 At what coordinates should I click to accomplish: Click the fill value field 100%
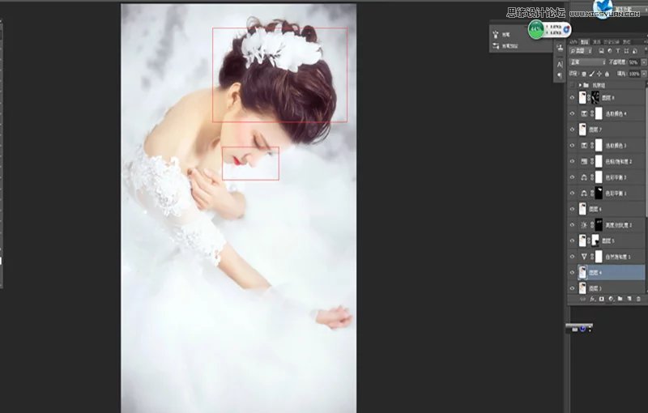pyautogui.click(x=634, y=74)
